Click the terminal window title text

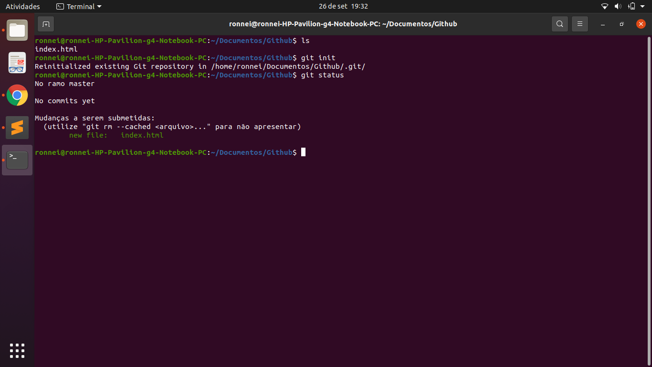click(x=343, y=24)
